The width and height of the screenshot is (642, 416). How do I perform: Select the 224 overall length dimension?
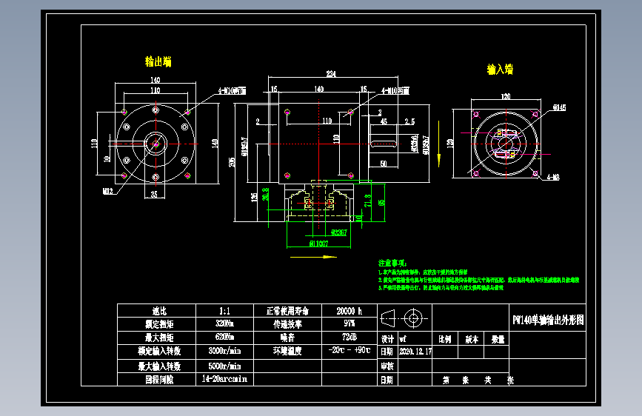pyautogui.click(x=331, y=74)
